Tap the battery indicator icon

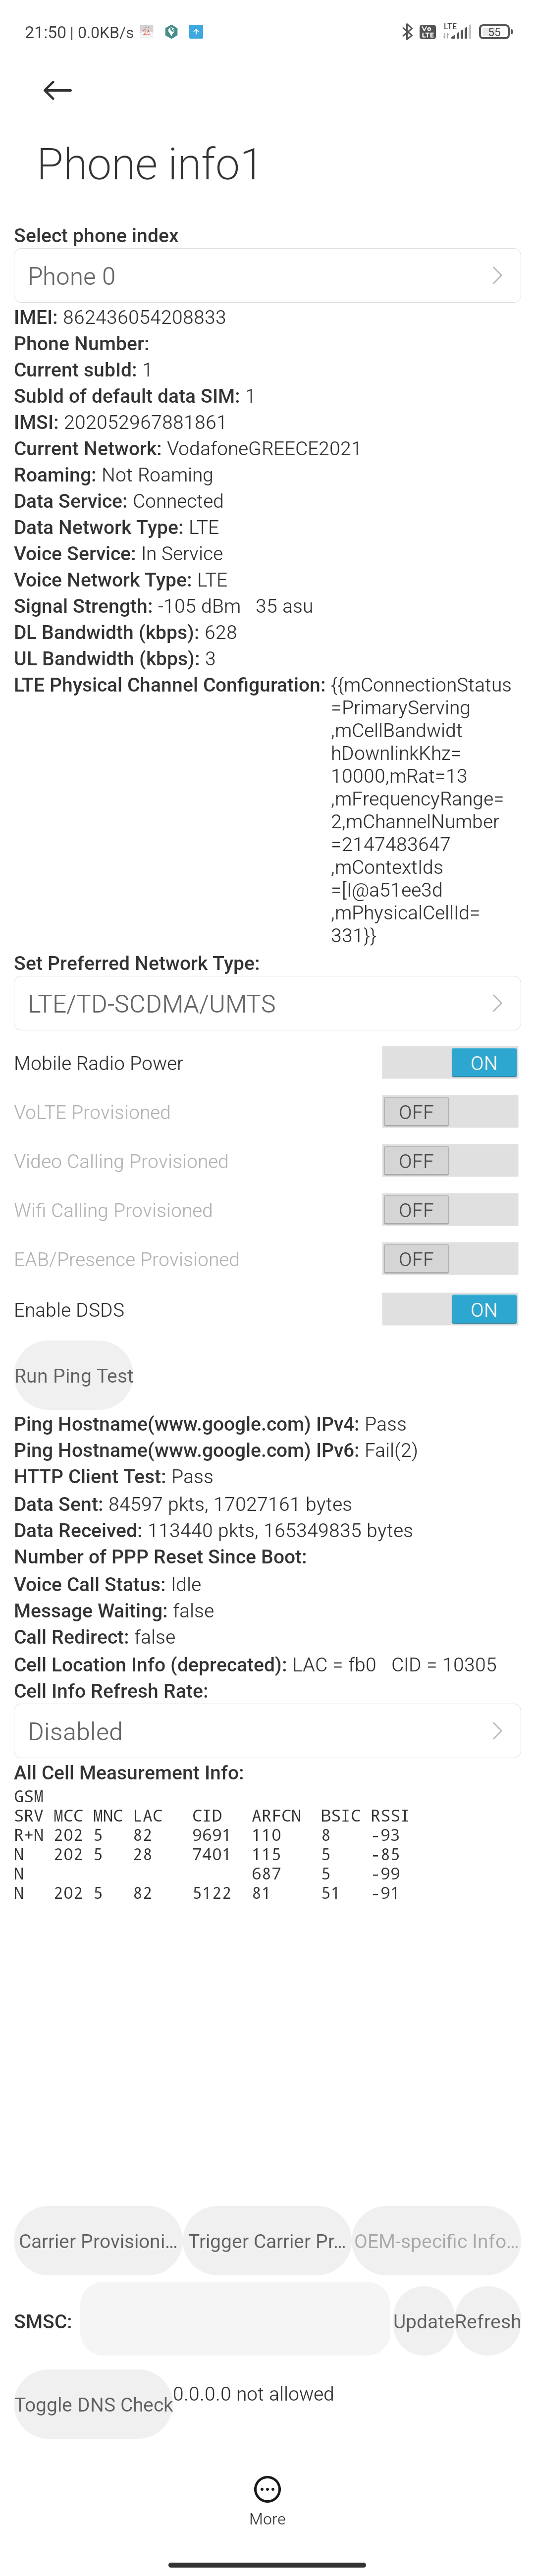pos(495,32)
